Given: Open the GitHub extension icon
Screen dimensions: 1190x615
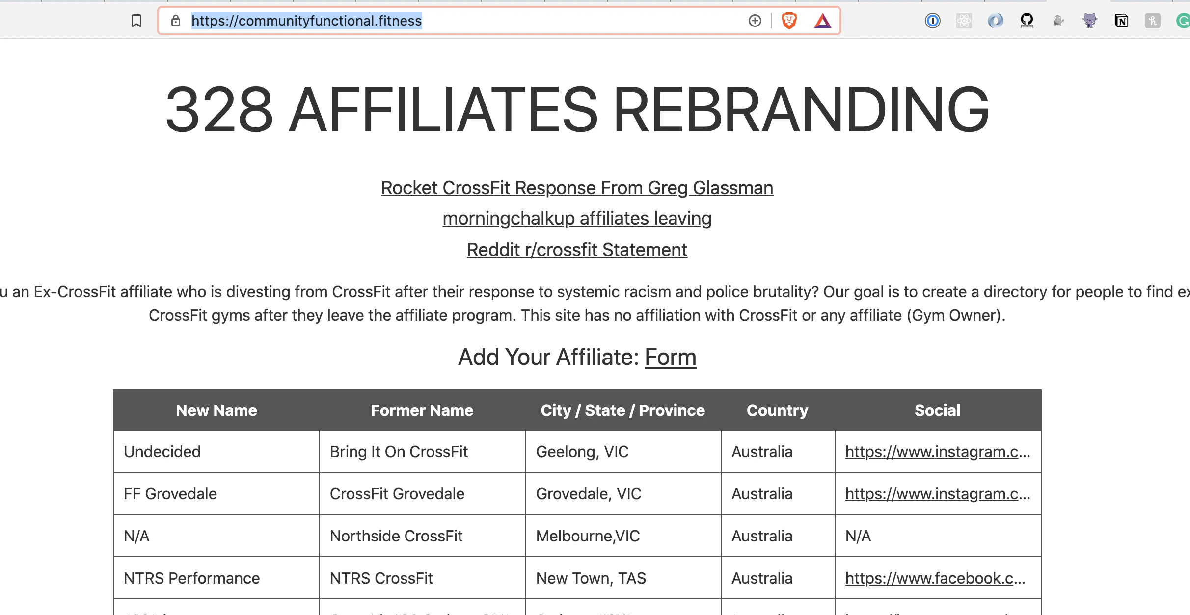Looking at the screenshot, I should 1027,21.
